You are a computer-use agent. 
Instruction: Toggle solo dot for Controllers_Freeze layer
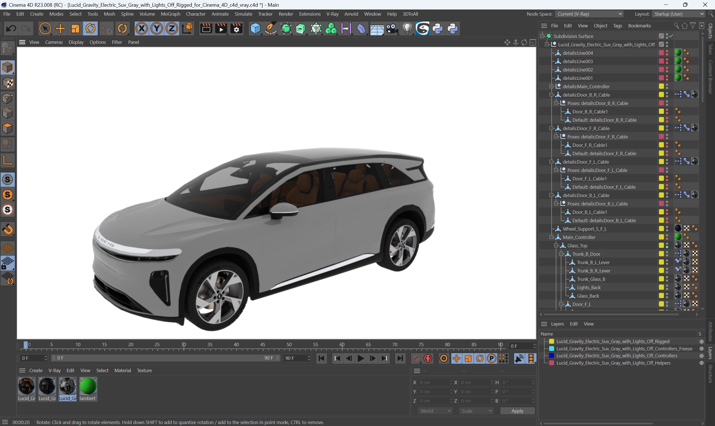[701, 348]
